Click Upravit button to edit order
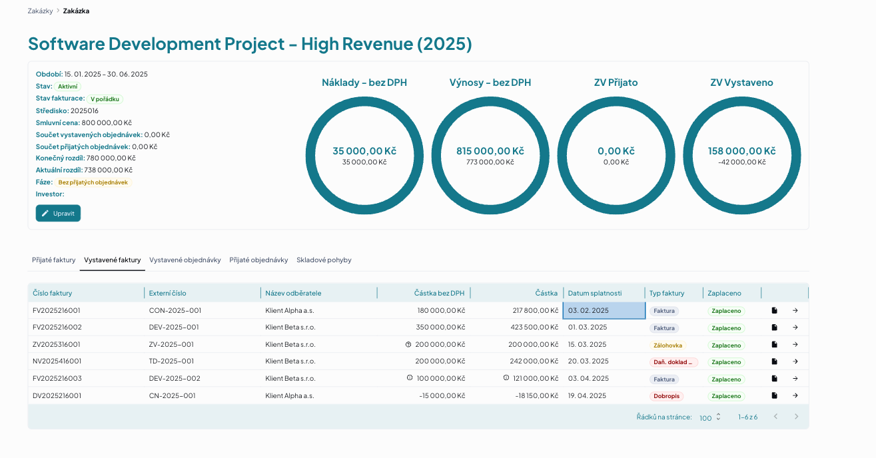Image resolution: width=876 pixels, height=458 pixels. tap(58, 213)
